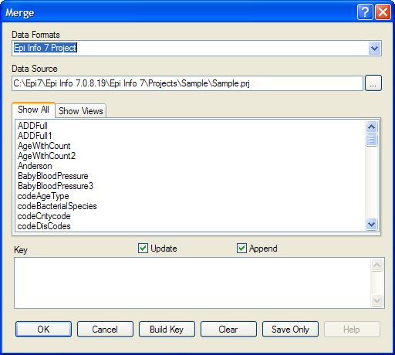Click table list scroll down arrow
Screen dimensions: 395x355
(x=371, y=225)
